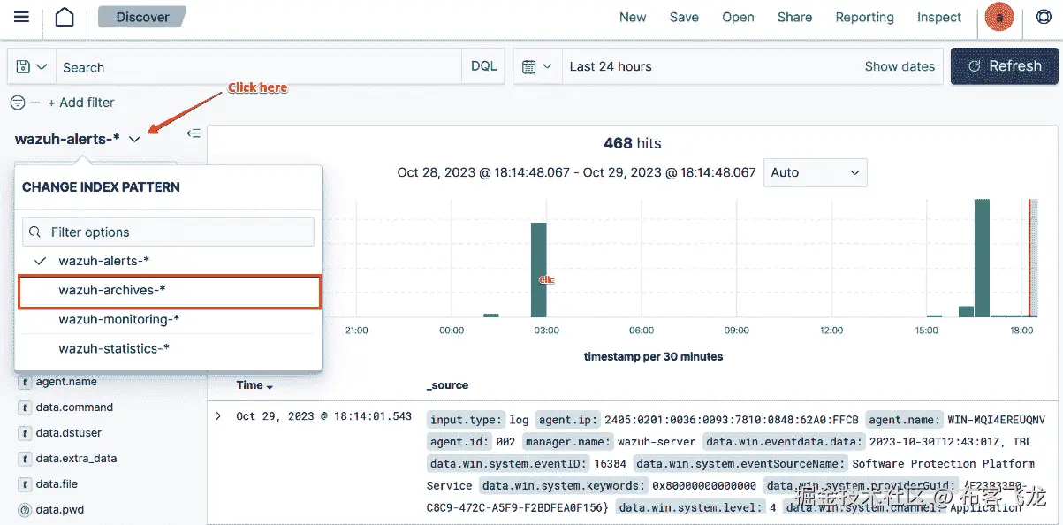Click the data.file field
This screenshot has width=1063, height=525.
pos(57,484)
